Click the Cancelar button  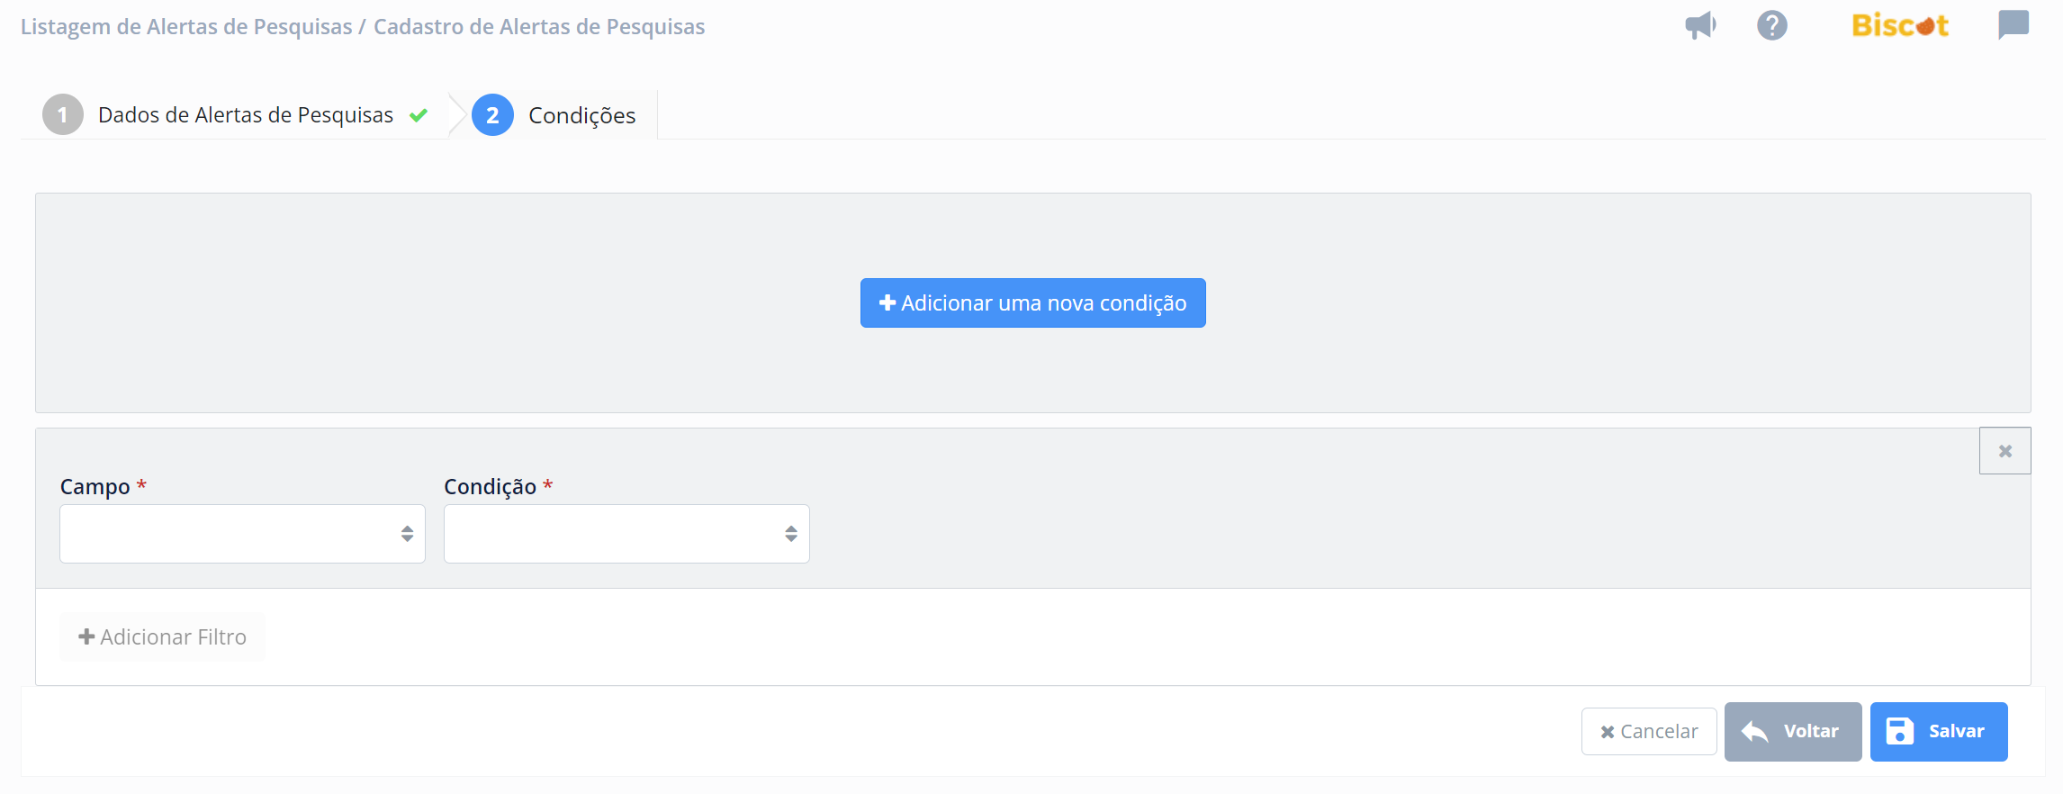[x=1649, y=732]
